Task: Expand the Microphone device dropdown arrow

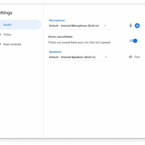Action: click(105, 26)
